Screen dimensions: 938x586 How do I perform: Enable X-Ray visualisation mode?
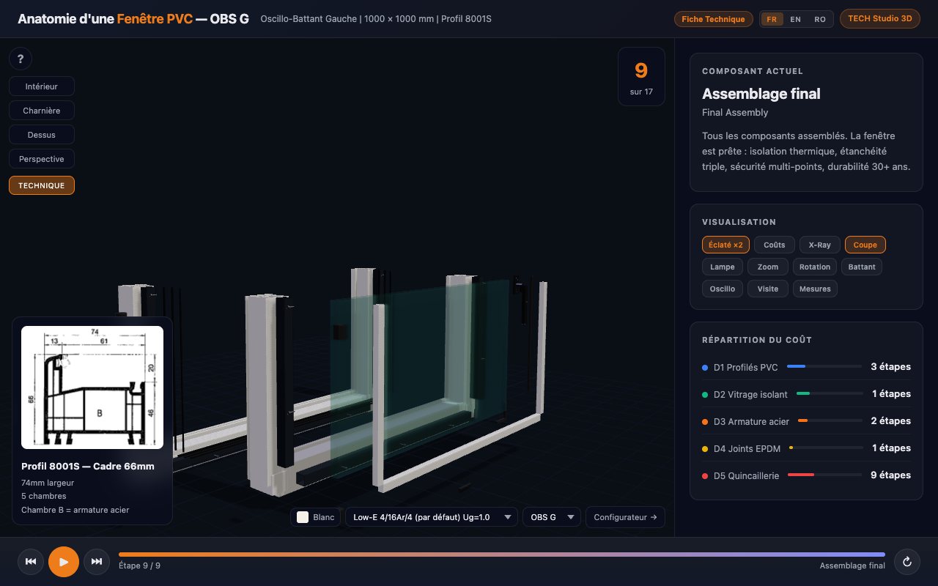click(820, 245)
